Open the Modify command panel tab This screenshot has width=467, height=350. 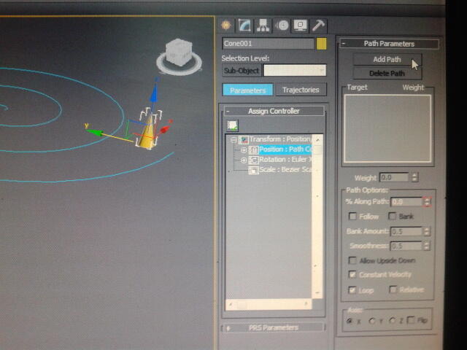(244, 26)
